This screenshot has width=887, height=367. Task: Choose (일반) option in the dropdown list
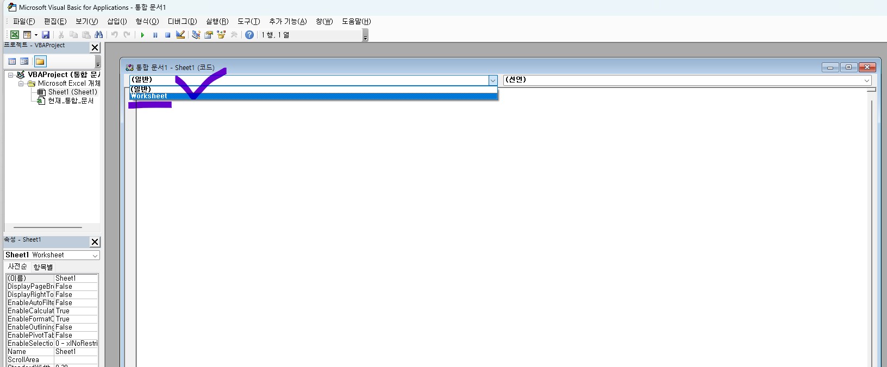click(314, 89)
